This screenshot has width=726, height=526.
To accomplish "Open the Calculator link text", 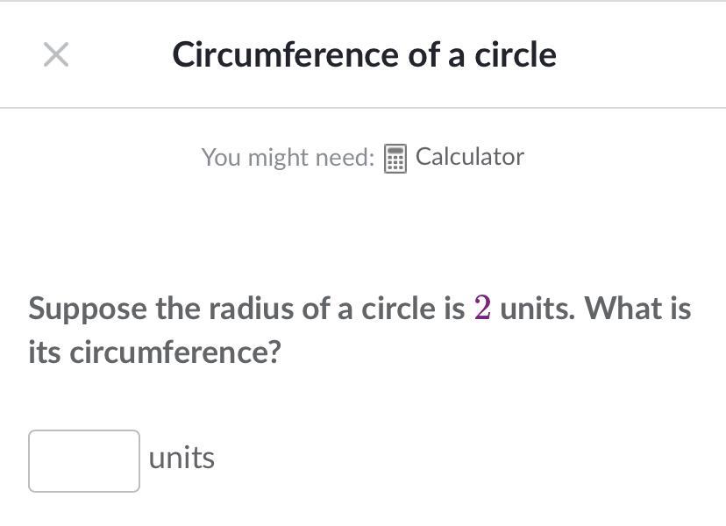I will point(469,157).
